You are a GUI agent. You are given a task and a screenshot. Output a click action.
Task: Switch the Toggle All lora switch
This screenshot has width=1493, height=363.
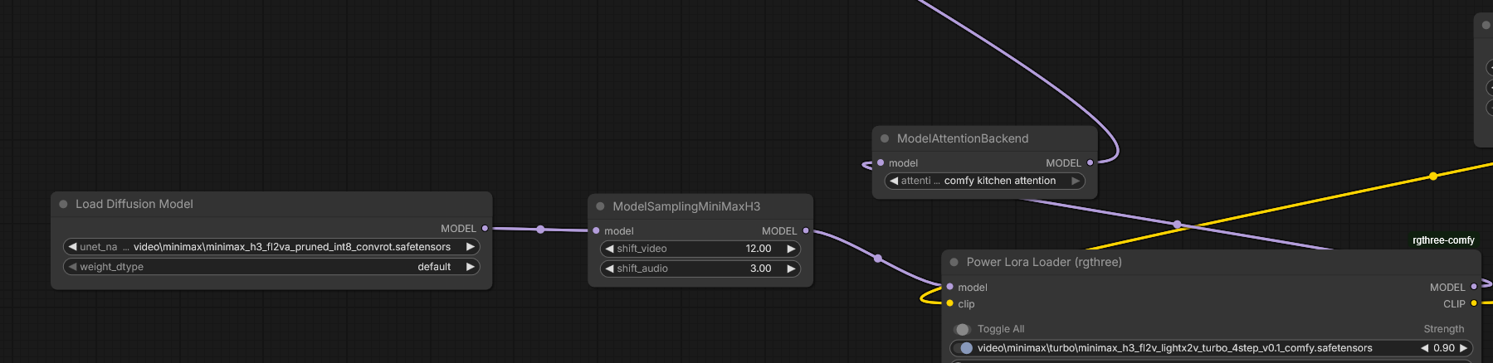point(963,329)
